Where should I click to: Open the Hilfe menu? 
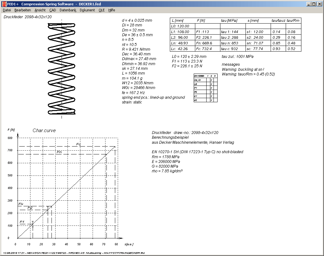click(111, 10)
